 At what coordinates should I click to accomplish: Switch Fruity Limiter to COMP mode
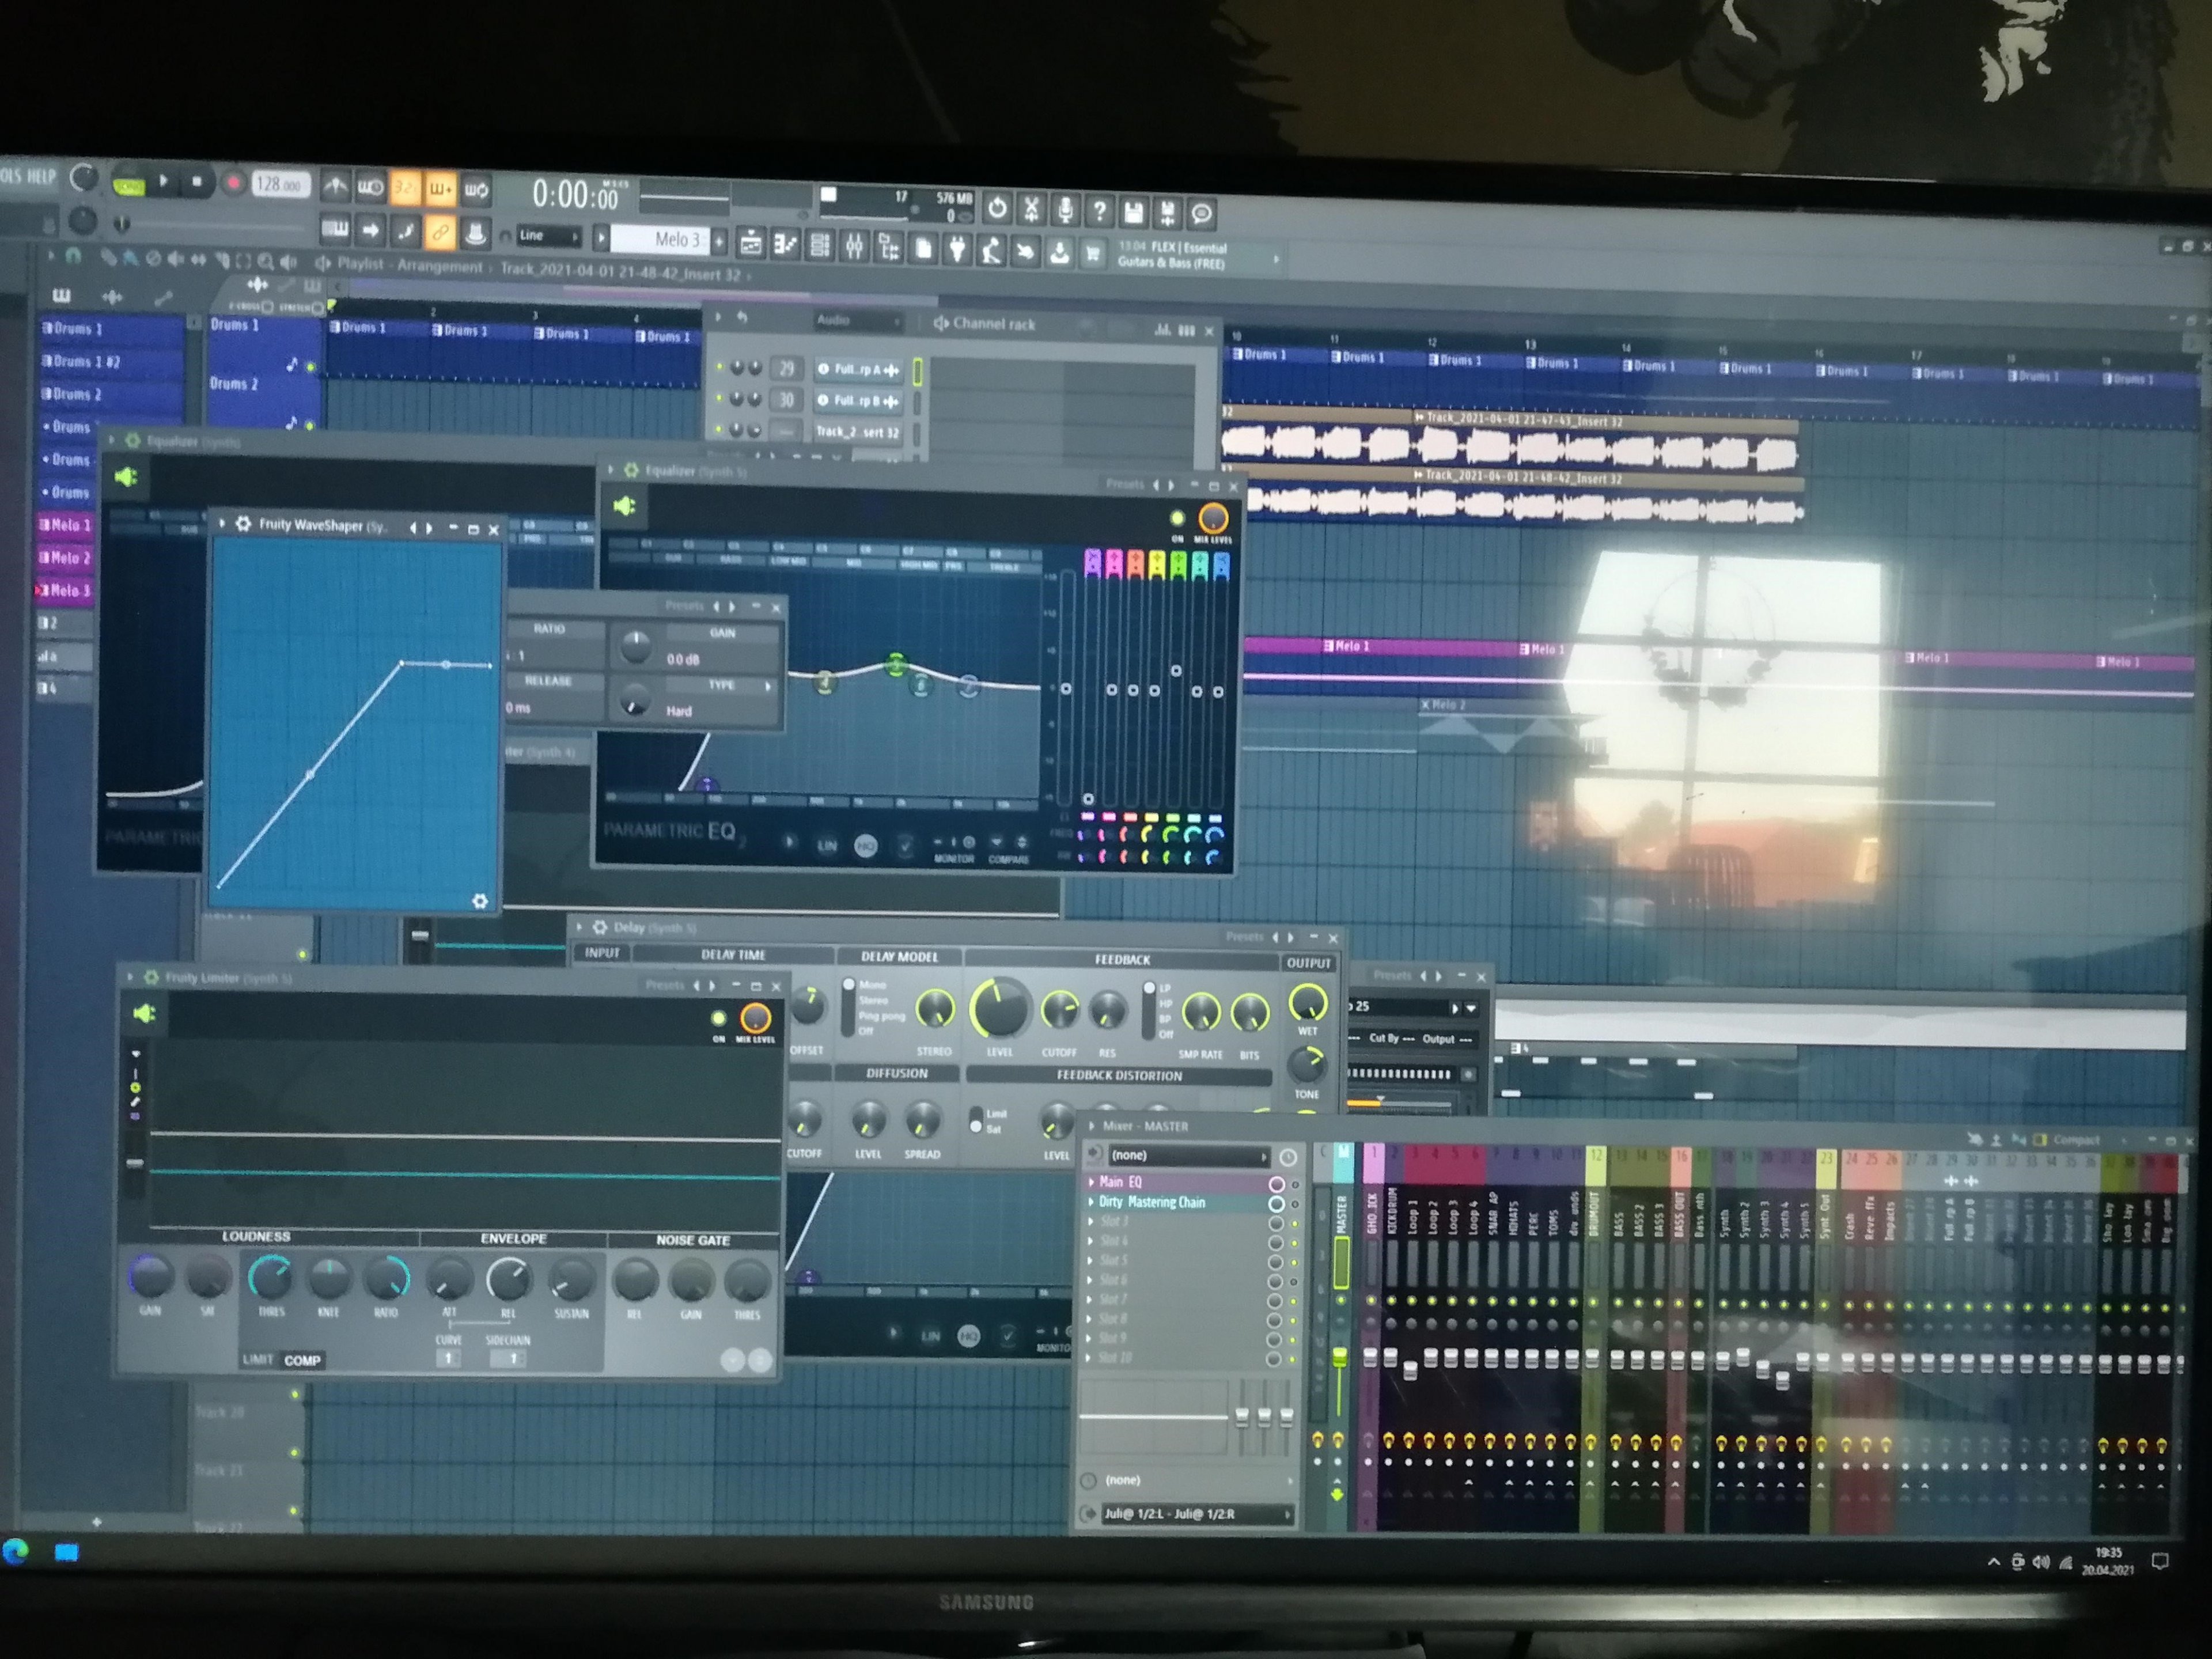[x=302, y=1360]
